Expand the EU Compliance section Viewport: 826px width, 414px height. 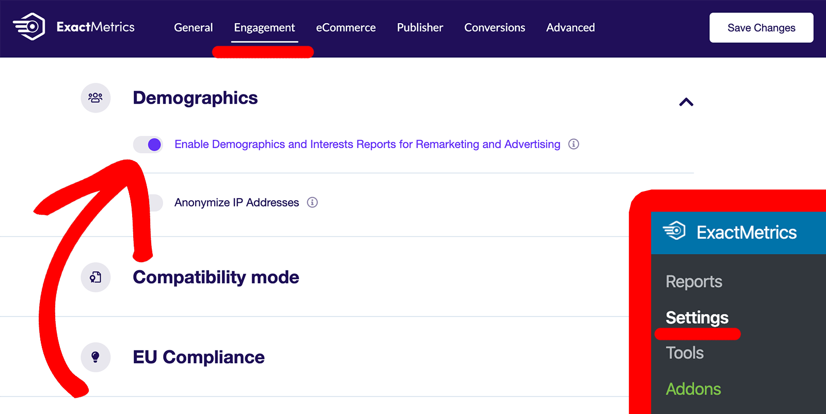pos(199,357)
